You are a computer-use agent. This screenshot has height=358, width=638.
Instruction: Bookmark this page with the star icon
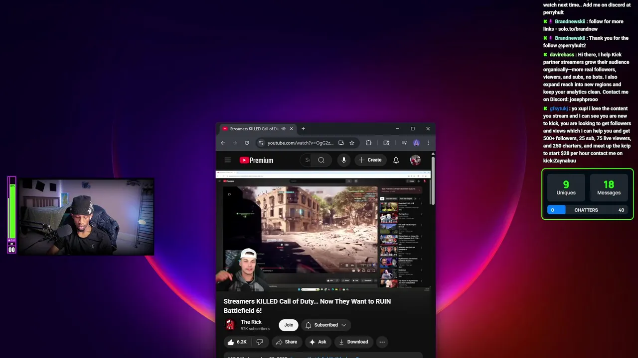[352, 143]
